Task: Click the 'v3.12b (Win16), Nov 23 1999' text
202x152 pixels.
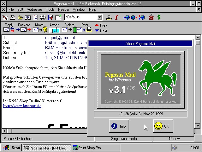Action: pos(141,114)
